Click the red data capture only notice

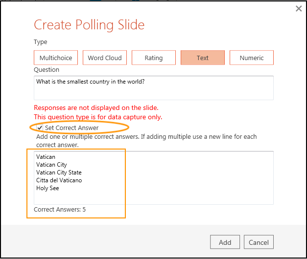point(98,117)
